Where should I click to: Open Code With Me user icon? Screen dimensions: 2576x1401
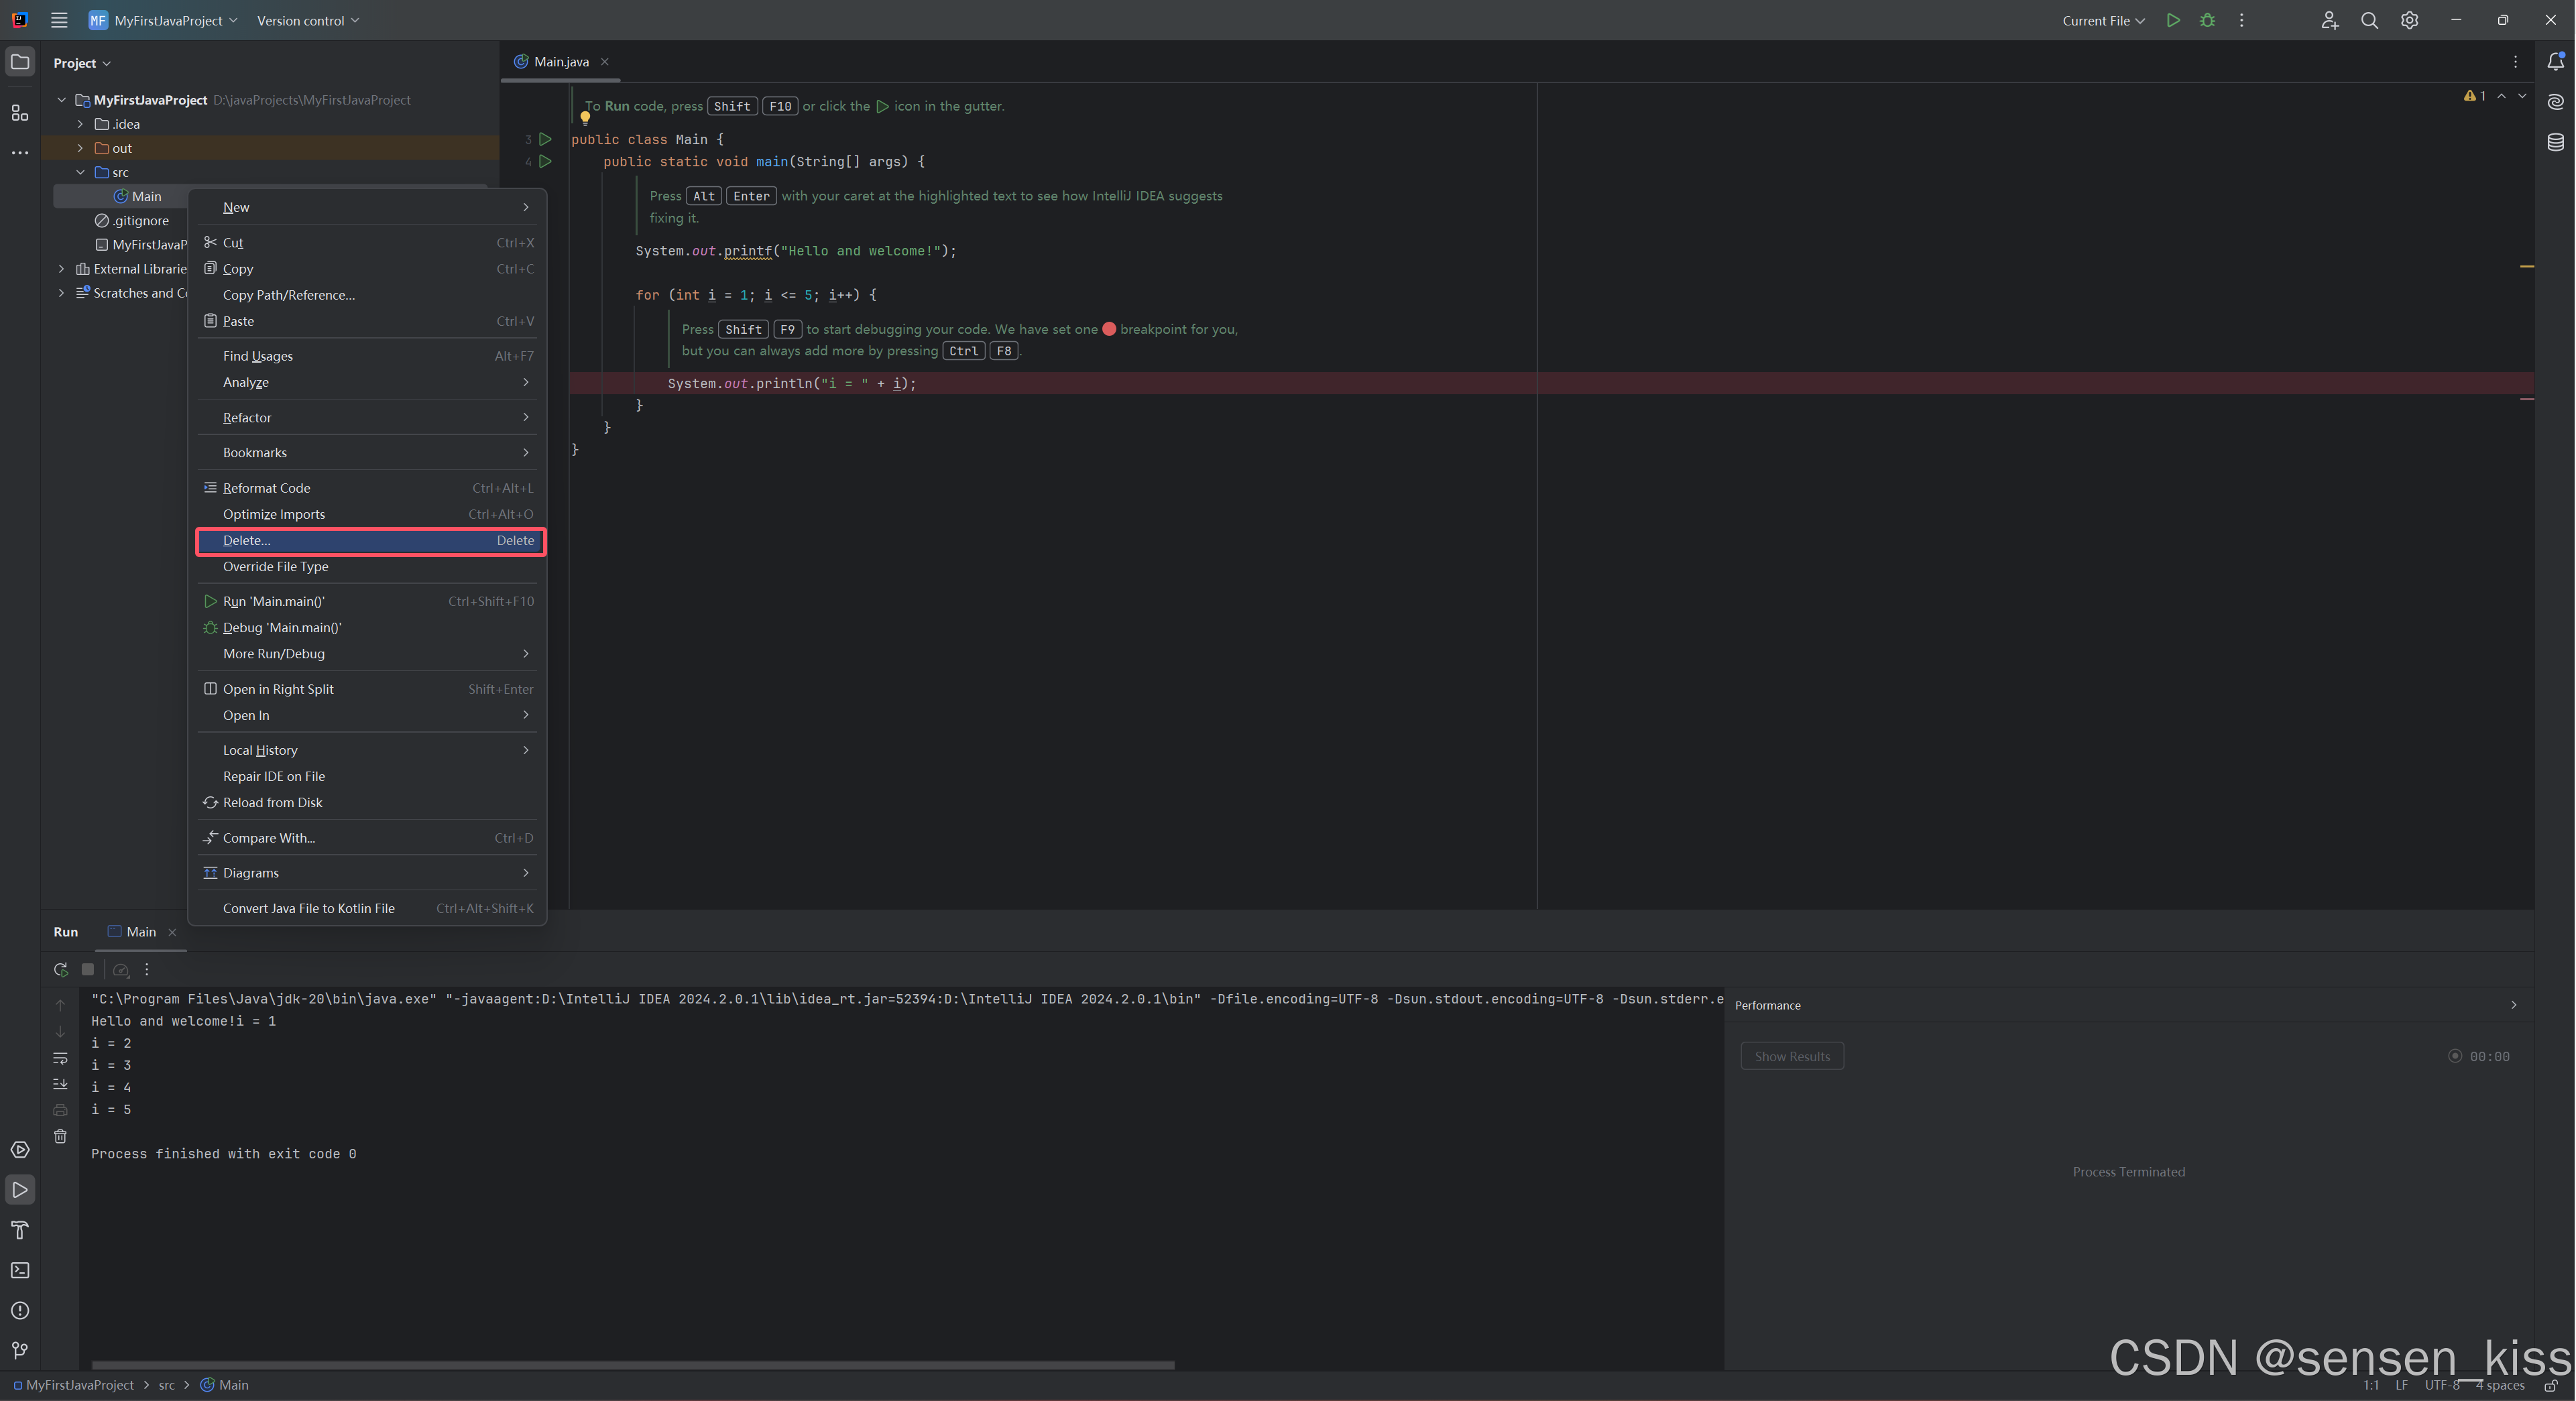(x=2329, y=20)
